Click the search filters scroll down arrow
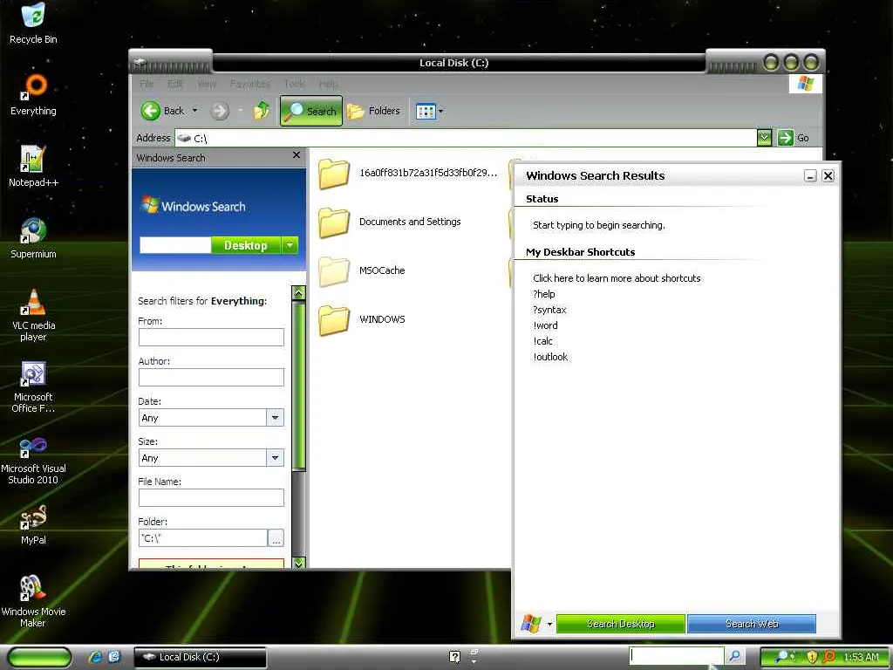The width and height of the screenshot is (893, 670). [x=298, y=563]
